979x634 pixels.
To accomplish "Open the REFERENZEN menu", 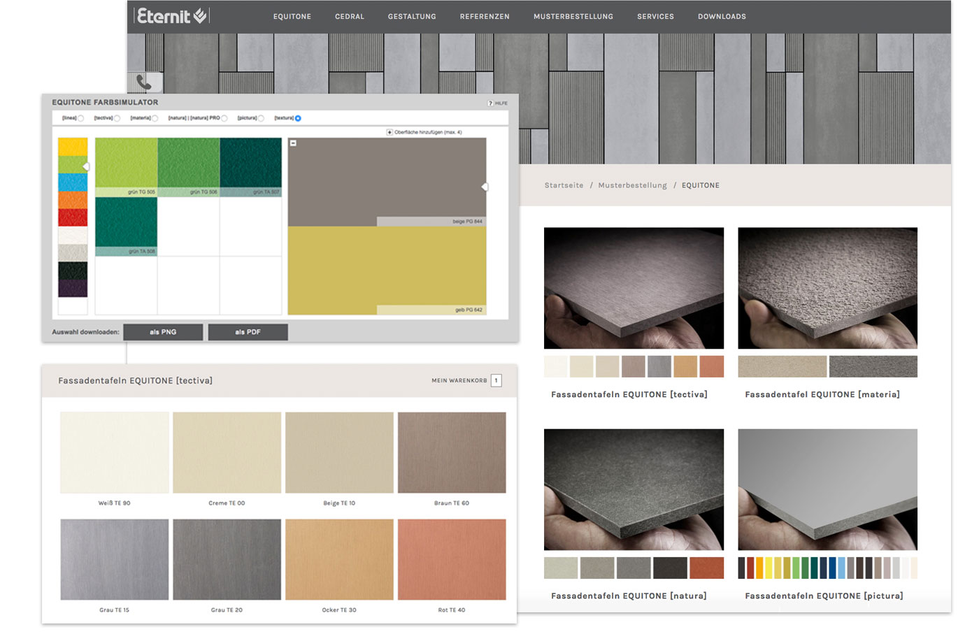I will click(485, 17).
